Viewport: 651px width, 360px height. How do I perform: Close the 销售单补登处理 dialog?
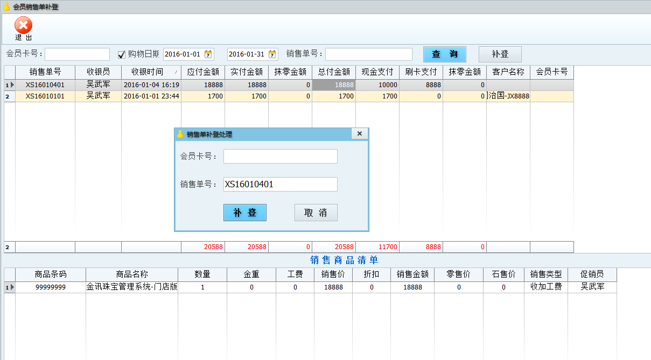pyautogui.click(x=359, y=134)
